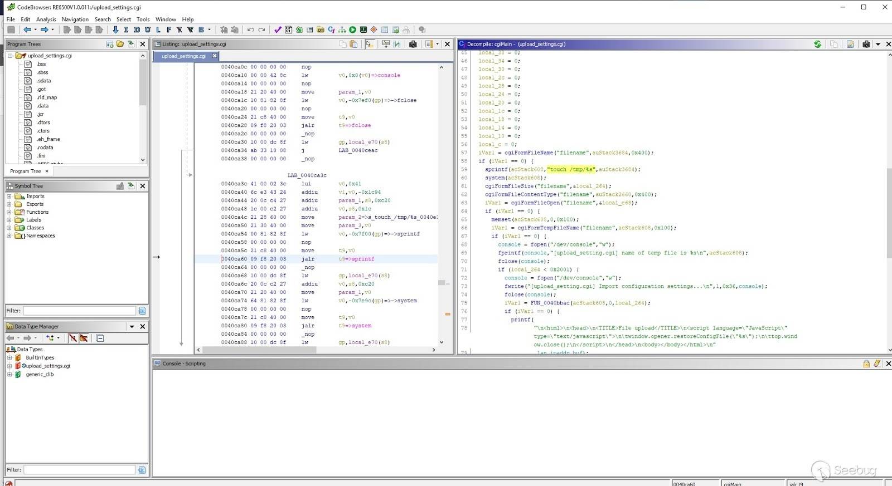
Task: Click the Save program toolbar icon
Action: click(11, 30)
